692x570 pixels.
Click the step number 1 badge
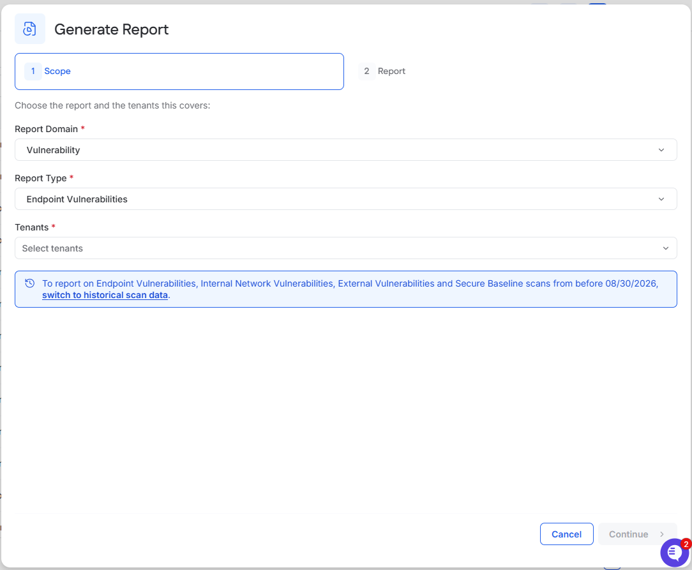point(33,71)
